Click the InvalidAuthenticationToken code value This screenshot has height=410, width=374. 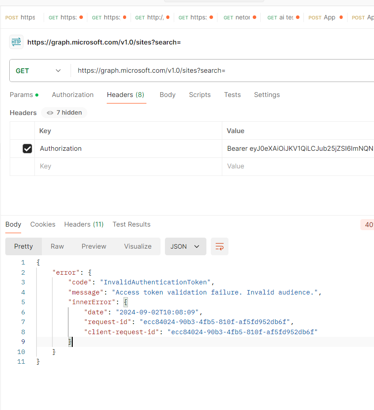(155, 283)
